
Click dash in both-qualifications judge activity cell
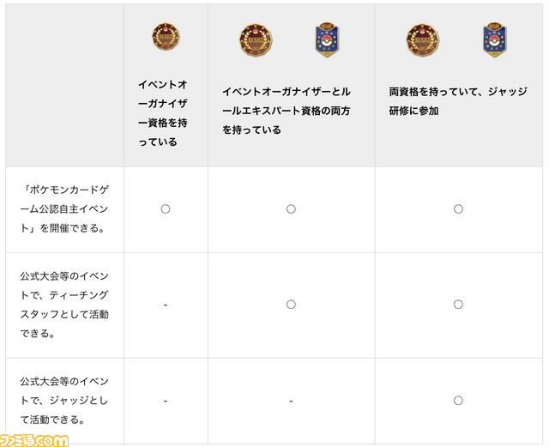click(291, 401)
